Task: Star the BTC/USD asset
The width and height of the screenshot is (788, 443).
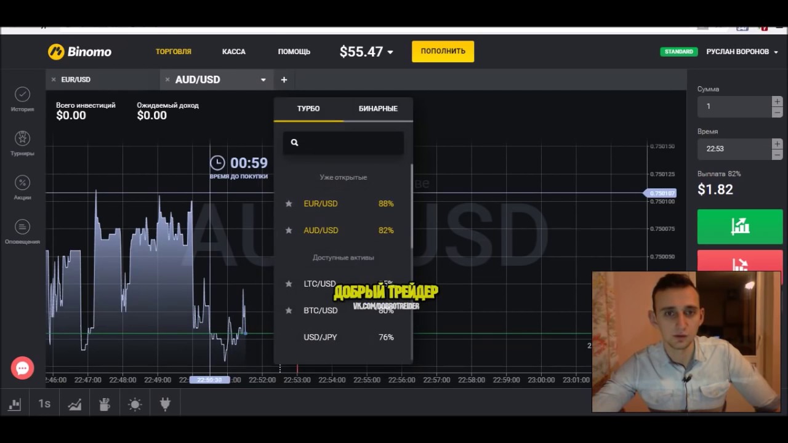Action: click(x=289, y=311)
